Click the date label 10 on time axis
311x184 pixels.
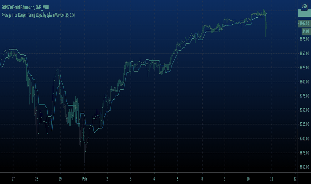click(x=248, y=179)
